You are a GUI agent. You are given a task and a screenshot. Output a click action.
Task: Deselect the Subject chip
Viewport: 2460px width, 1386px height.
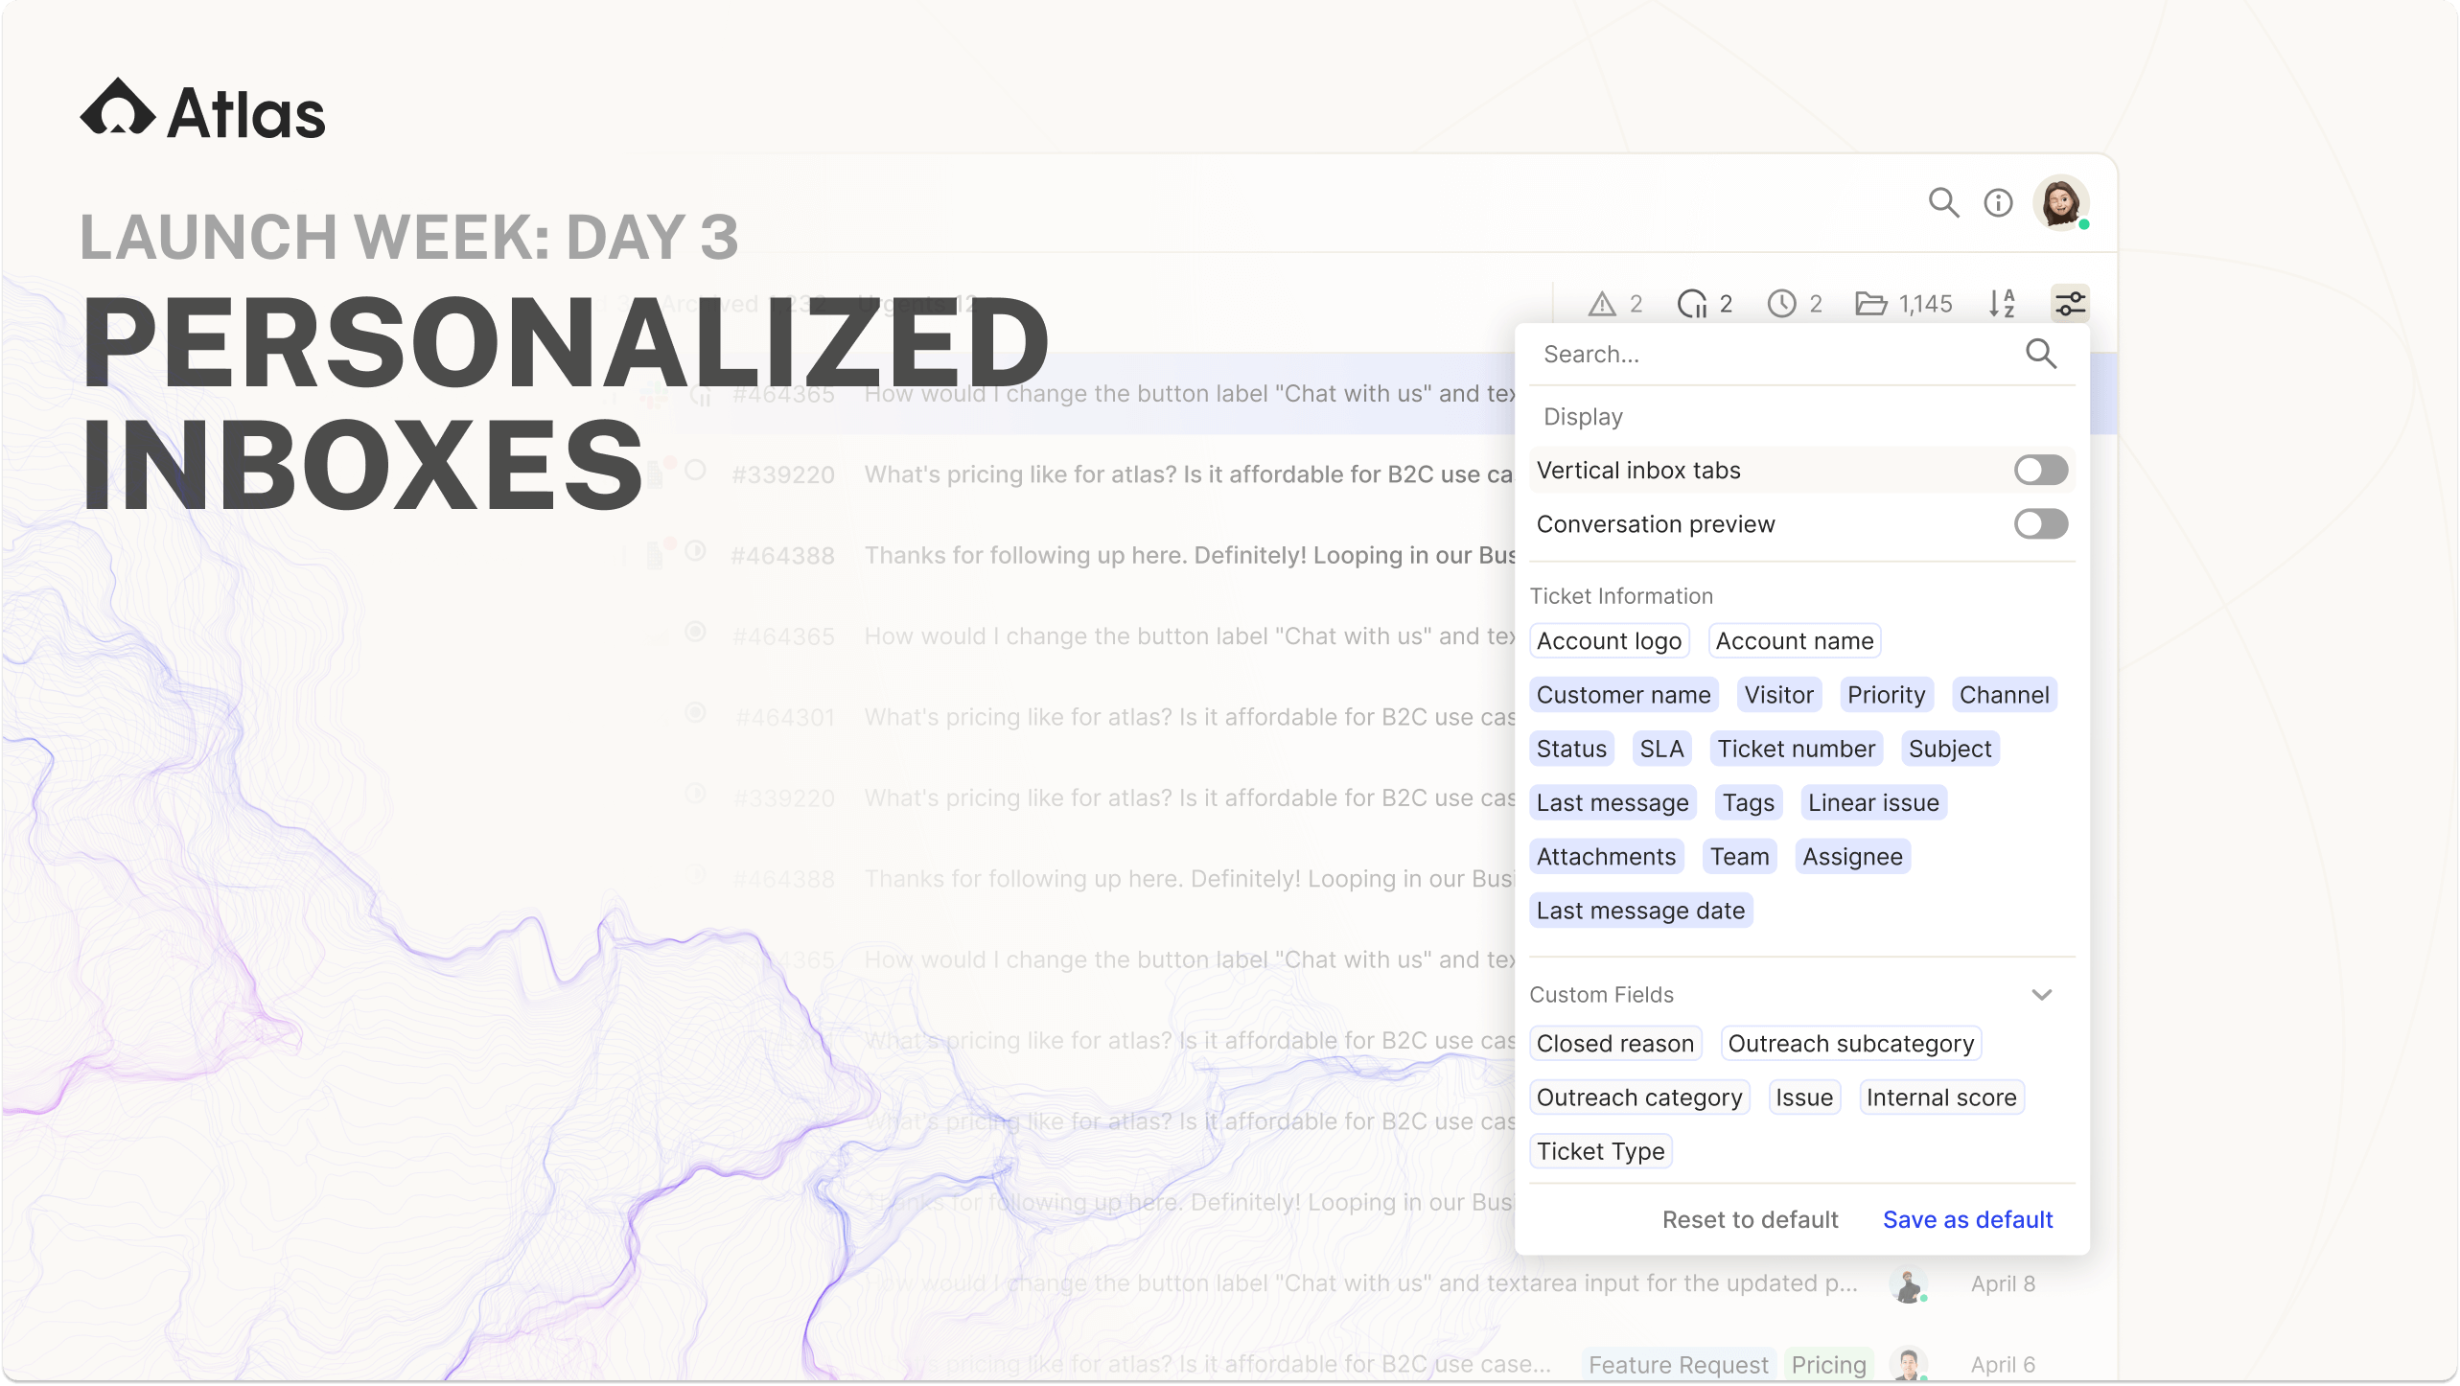[1949, 749]
